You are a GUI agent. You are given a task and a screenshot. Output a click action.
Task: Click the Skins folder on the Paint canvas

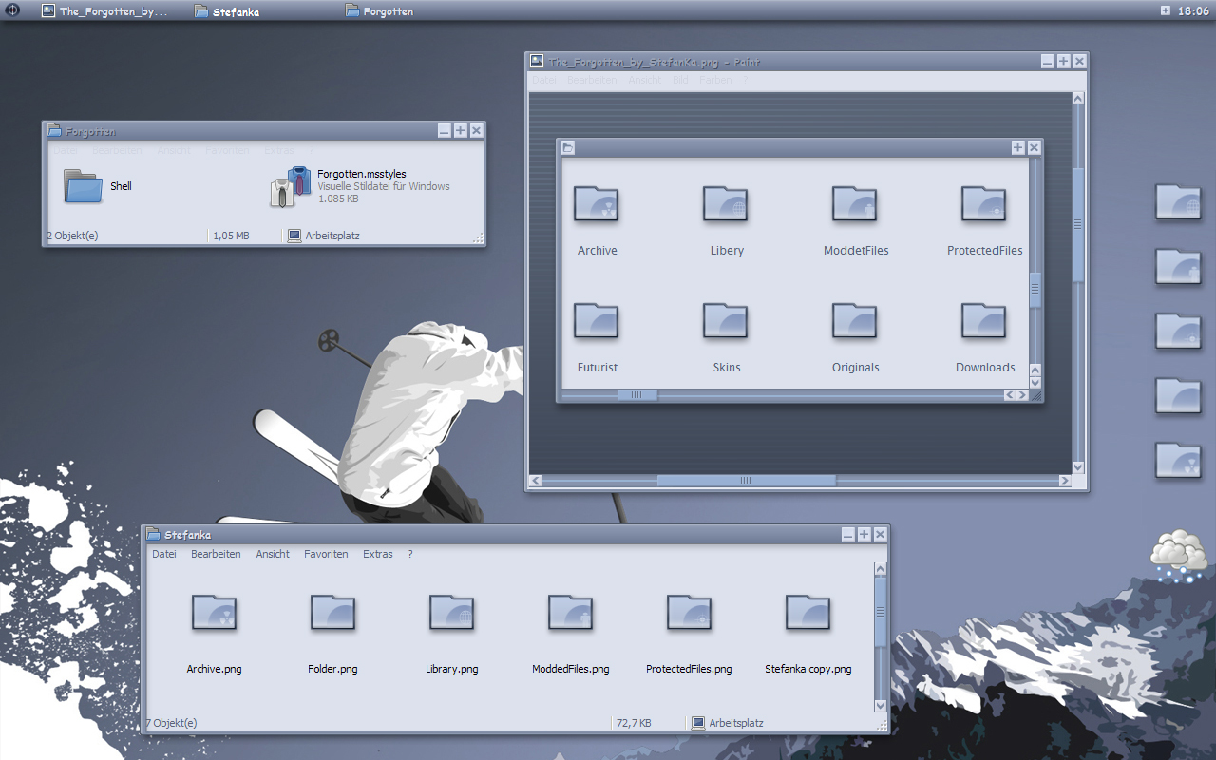(x=726, y=321)
